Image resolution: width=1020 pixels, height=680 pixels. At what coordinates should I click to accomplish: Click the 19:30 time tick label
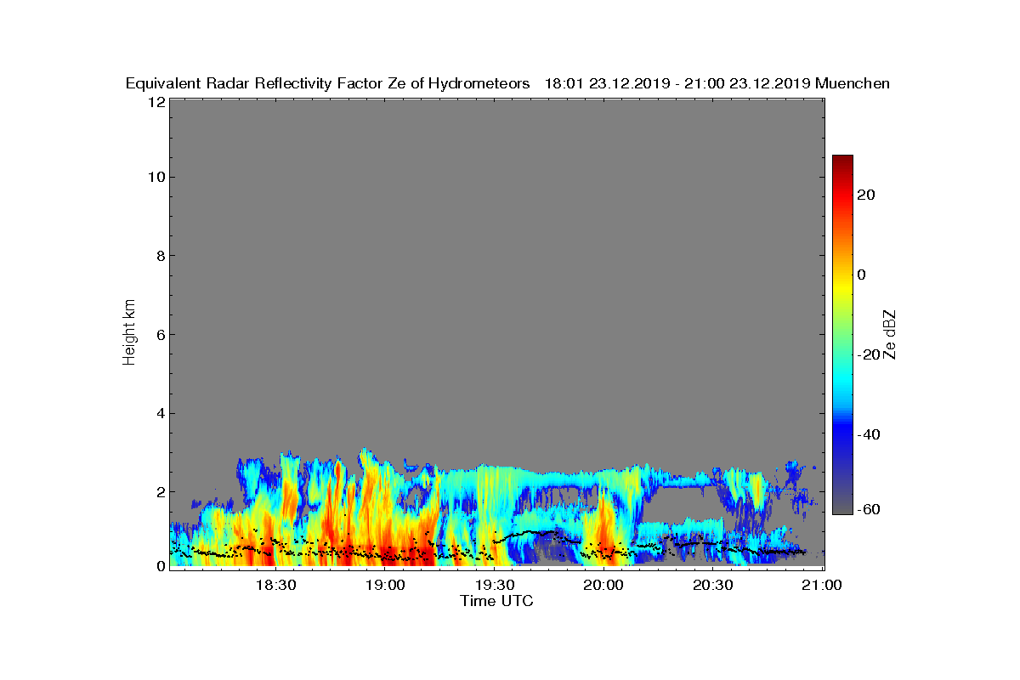tap(495, 585)
